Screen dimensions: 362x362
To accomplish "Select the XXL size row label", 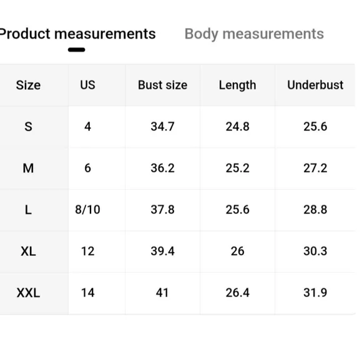I will 28,293.
